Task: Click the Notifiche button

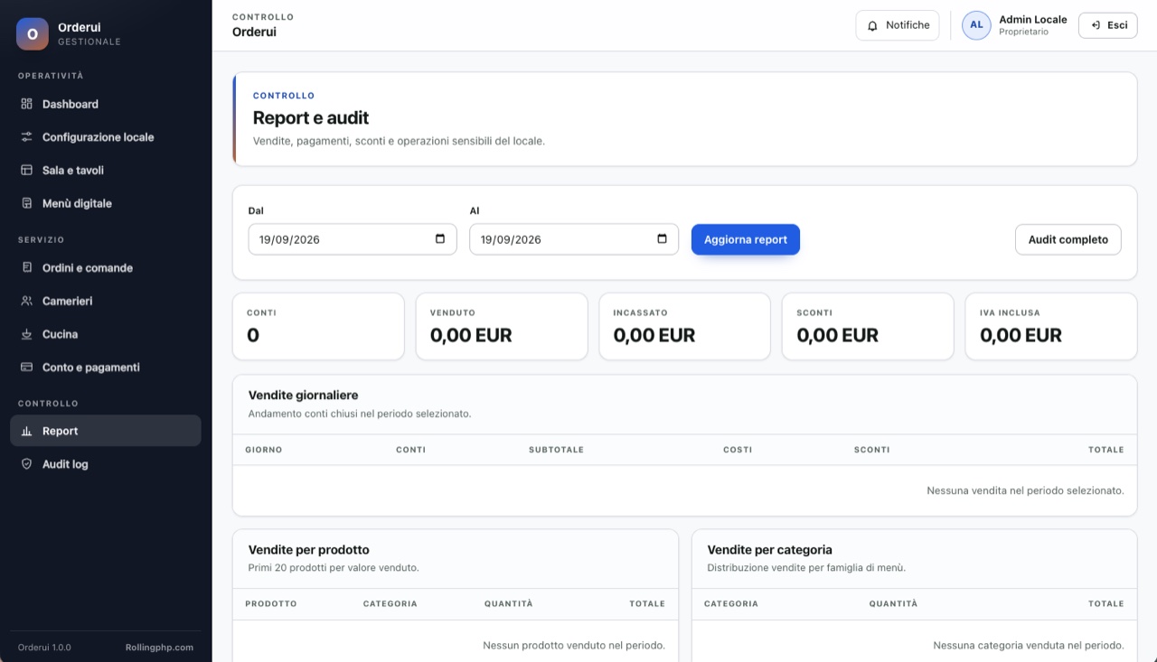Action: 898,25
